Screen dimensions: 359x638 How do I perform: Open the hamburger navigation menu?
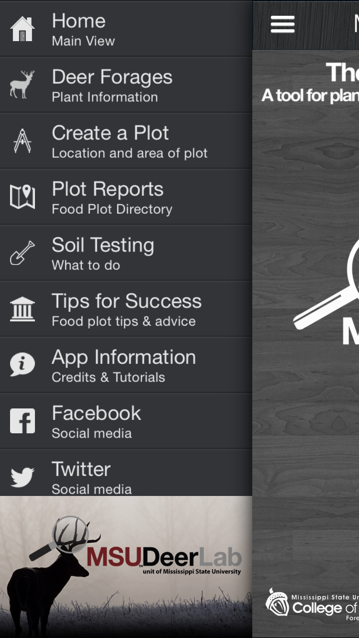pyautogui.click(x=282, y=24)
